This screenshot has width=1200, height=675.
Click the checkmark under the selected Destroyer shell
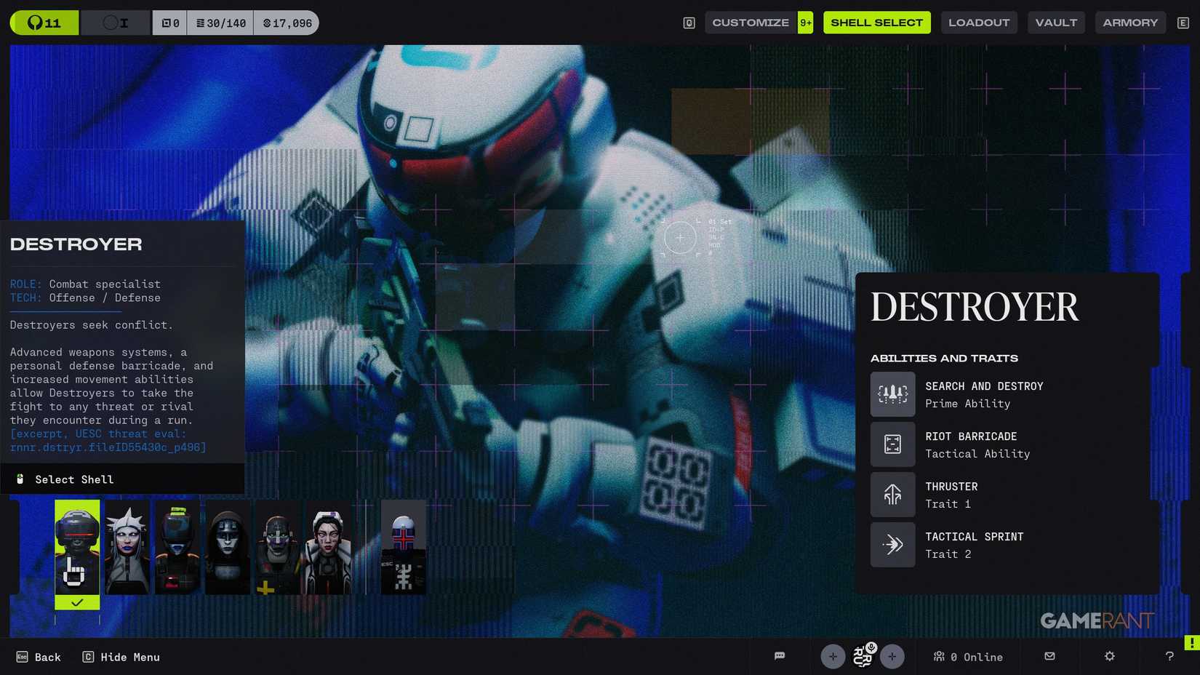(x=77, y=602)
